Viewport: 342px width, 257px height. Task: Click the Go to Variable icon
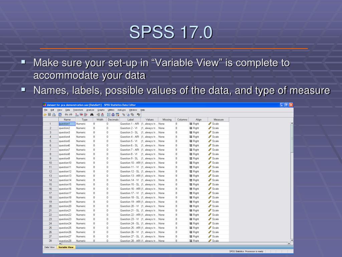81,114
